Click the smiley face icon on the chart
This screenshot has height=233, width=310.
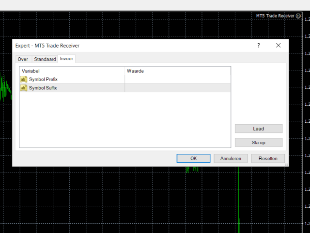[298, 16]
